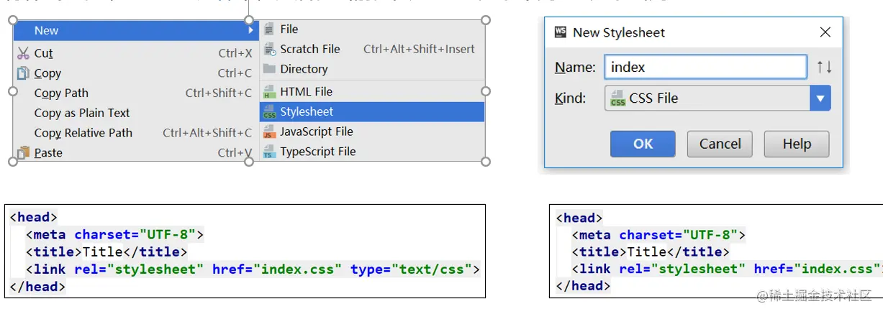
Task: Click meta charset line in left code block
Action: [114, 234]
